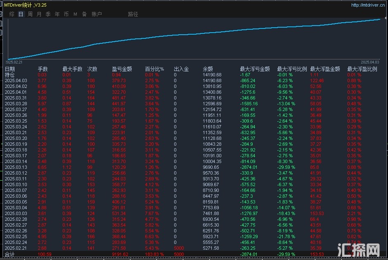
Task: Click the M tab
Action: coord(75,14)
